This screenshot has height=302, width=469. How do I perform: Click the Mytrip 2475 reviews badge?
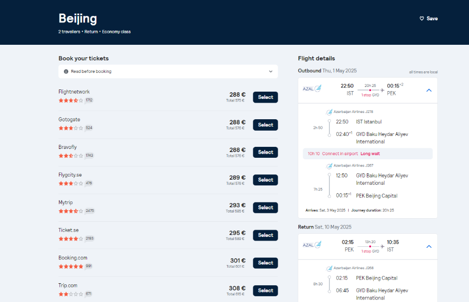click(90, 211)
